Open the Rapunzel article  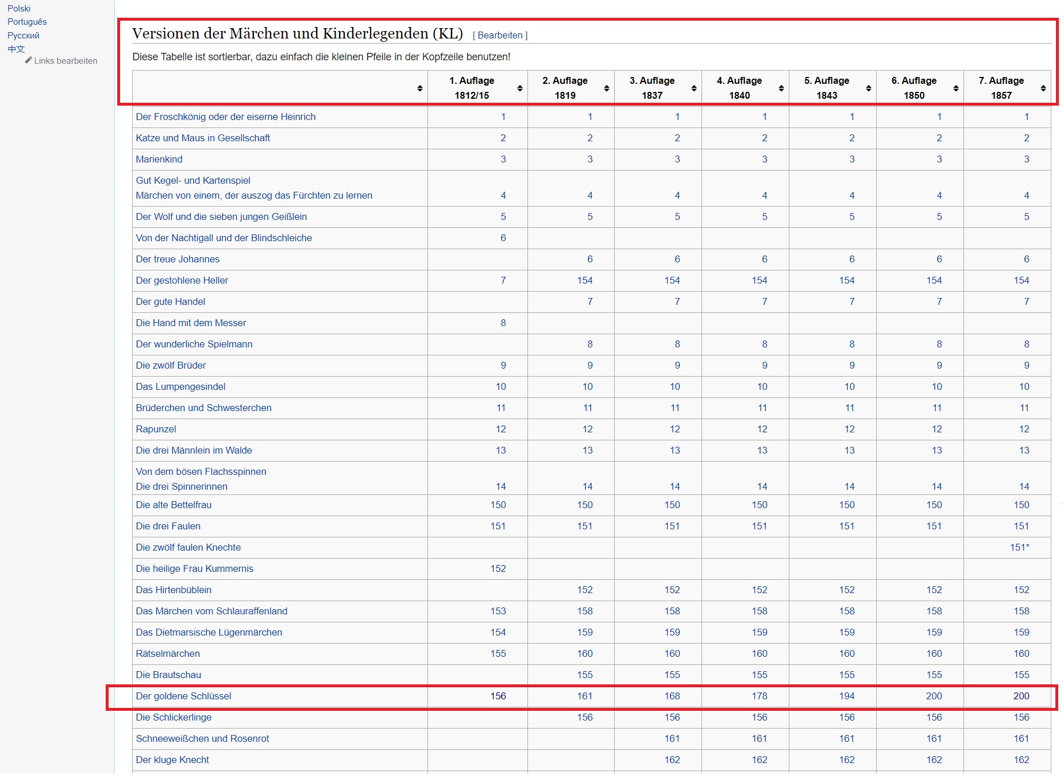pos(156,429)
